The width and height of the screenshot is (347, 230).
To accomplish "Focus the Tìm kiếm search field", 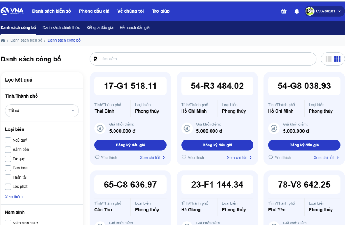I will [203, 59].
